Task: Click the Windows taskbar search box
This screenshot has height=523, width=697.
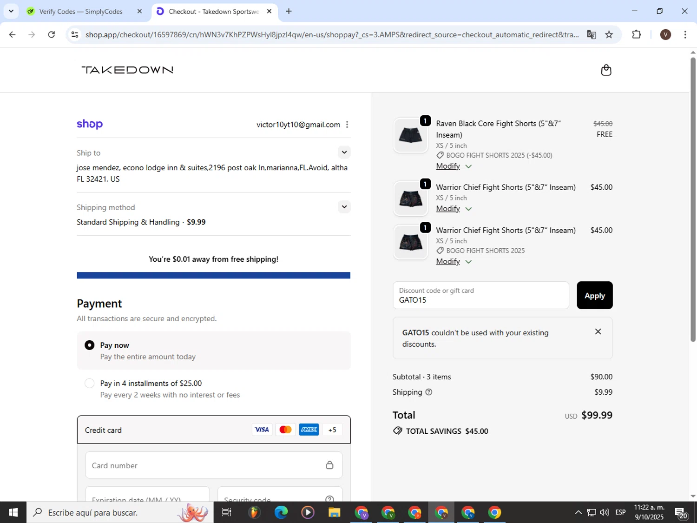Action: click(120, 512)
